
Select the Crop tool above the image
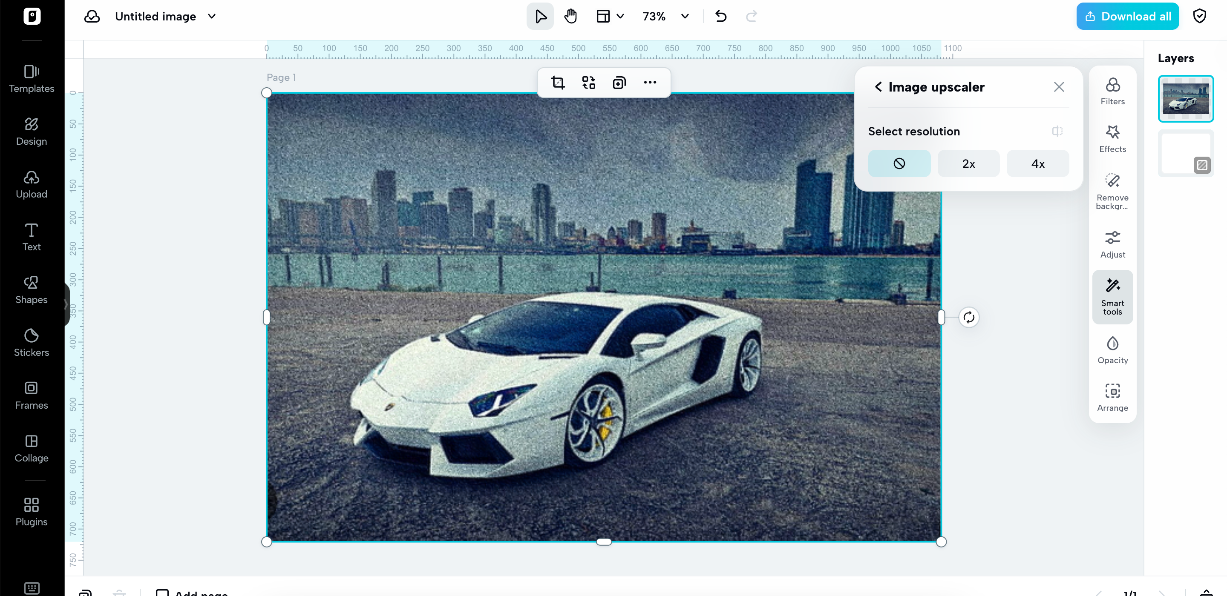coord(557,82)
